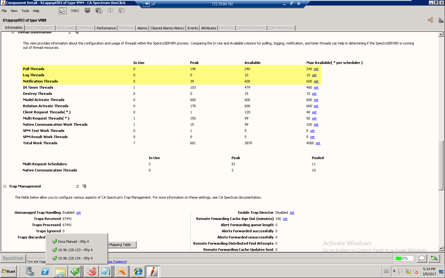
Task: Click the vertical scrollbar down arrow
Action: pyautogui.click(x=441, y=249)
